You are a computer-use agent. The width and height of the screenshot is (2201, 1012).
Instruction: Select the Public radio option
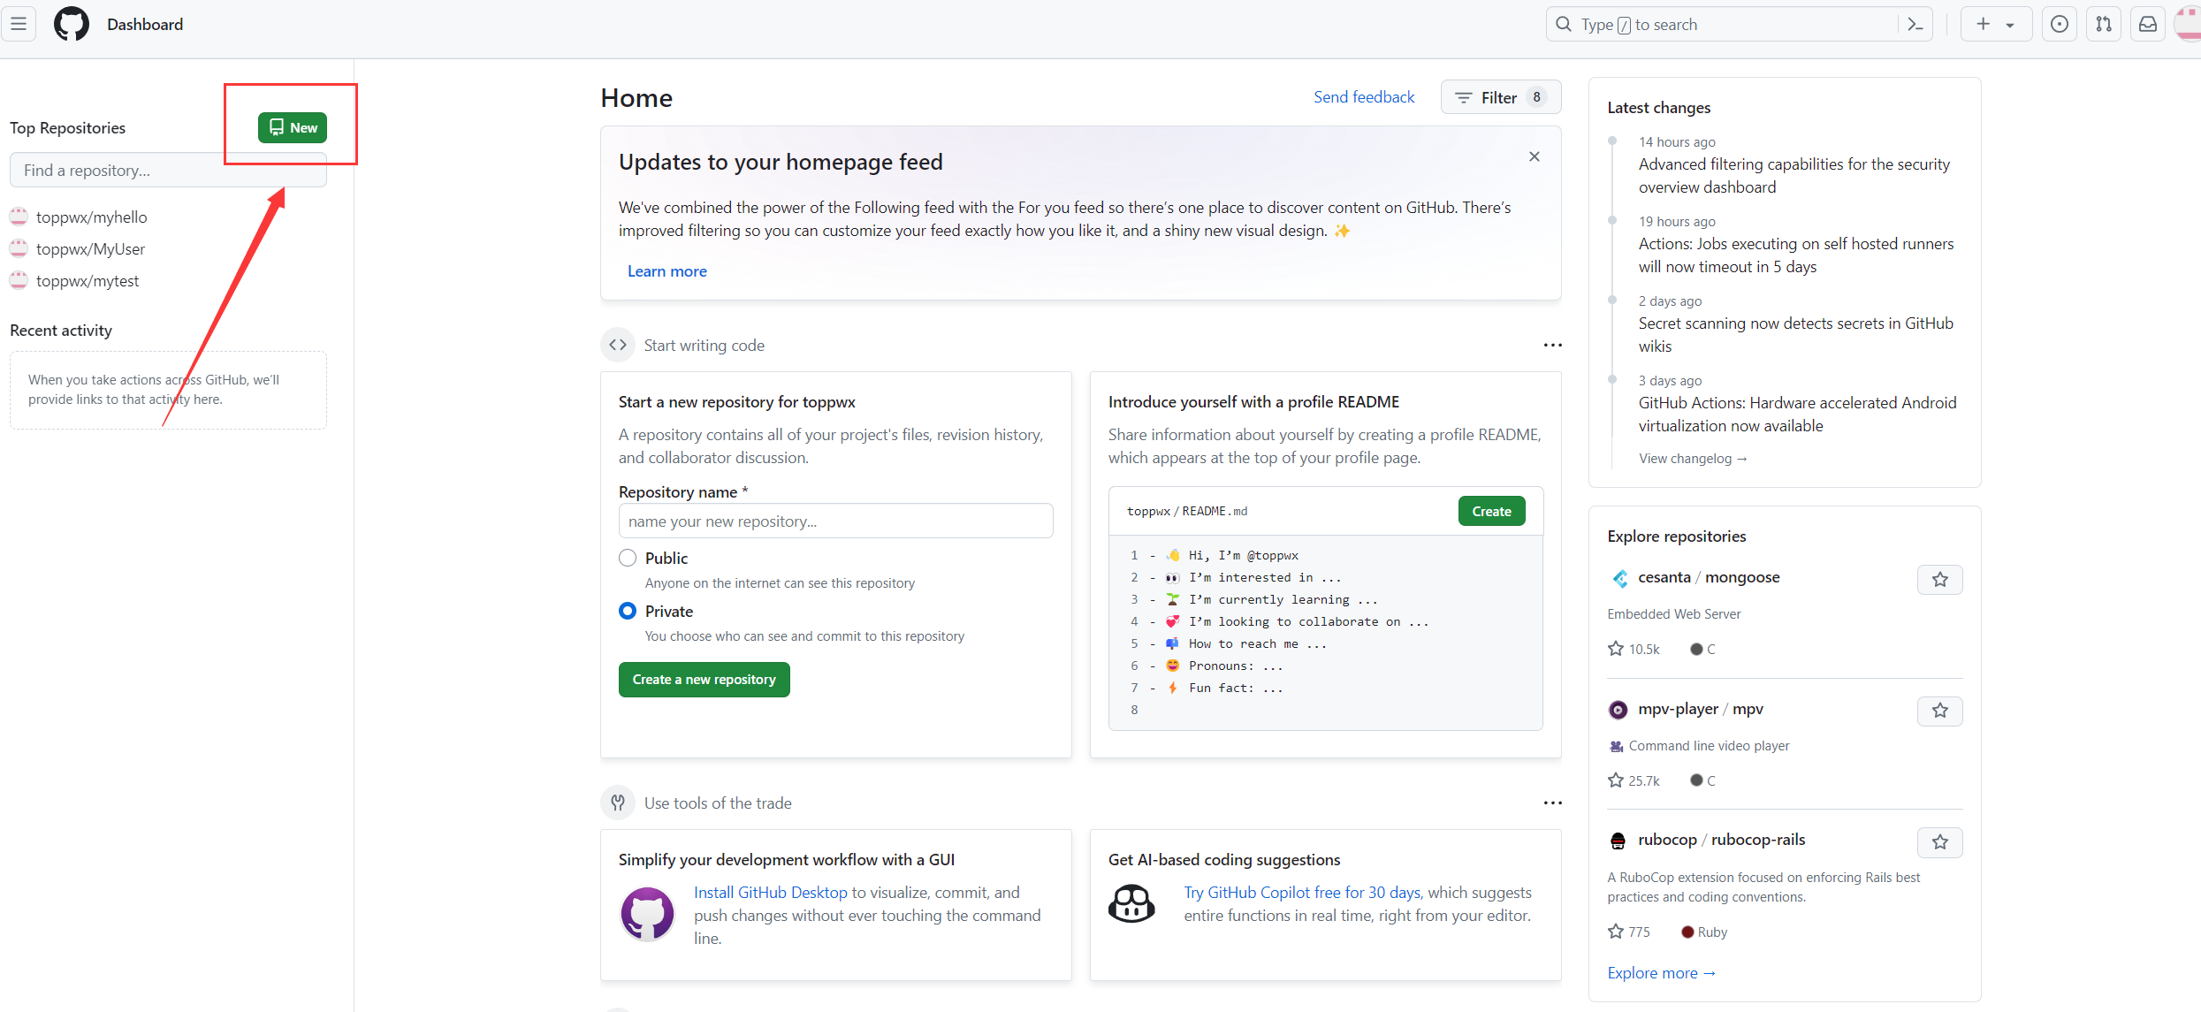click(628, 558)
